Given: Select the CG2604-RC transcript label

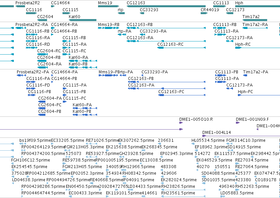Looking at the screenshot, I should 49,51.
